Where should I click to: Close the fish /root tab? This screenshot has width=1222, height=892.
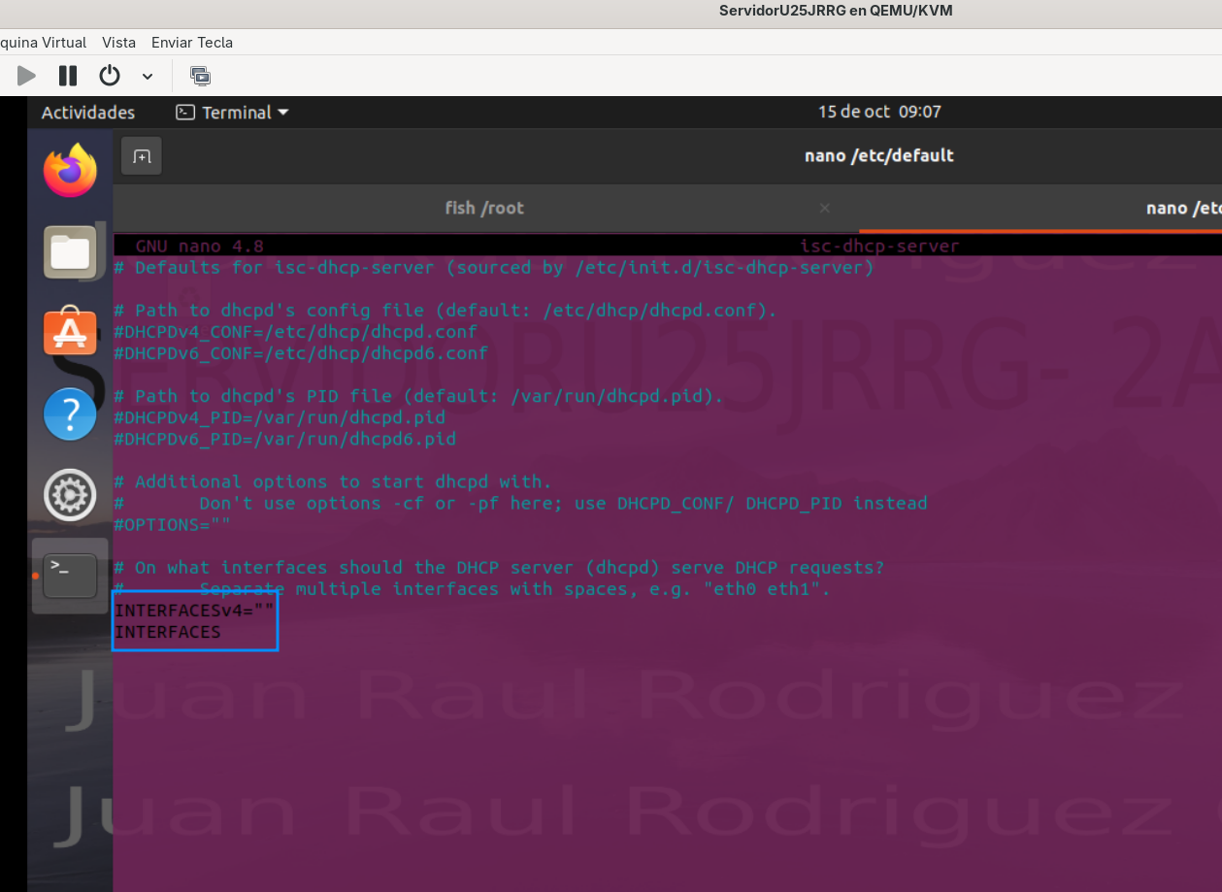[x=824, y=208]
